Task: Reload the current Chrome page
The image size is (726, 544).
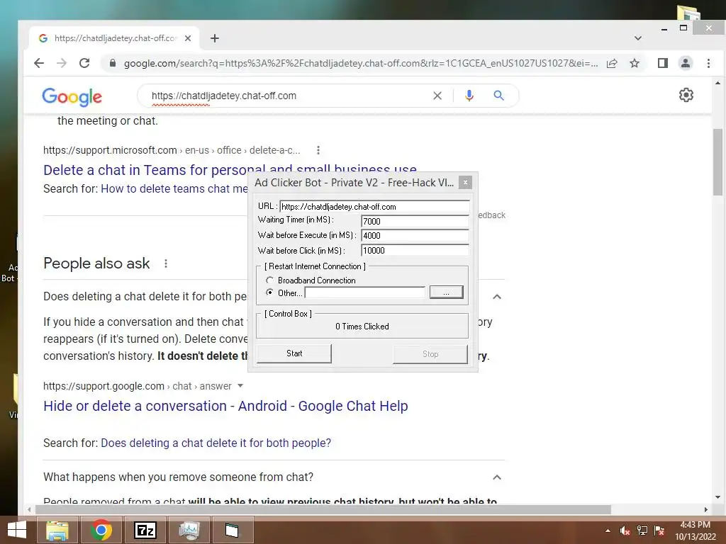Action: (84, 63)
